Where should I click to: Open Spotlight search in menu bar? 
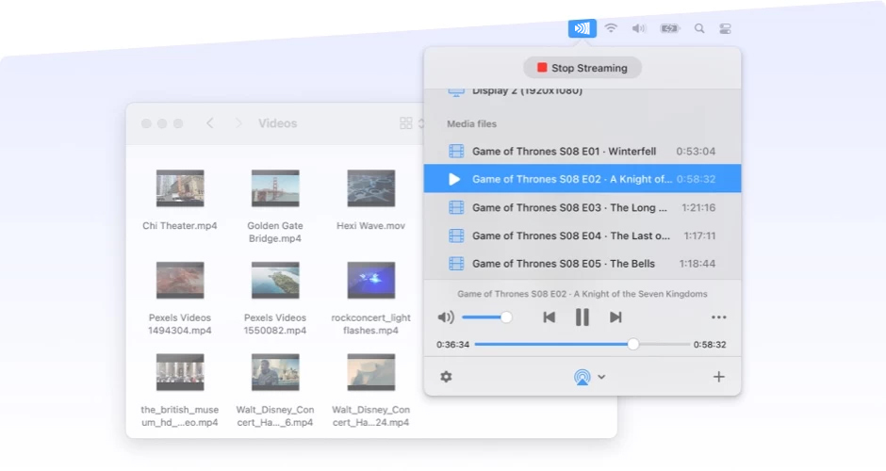[x=699, y=28]
